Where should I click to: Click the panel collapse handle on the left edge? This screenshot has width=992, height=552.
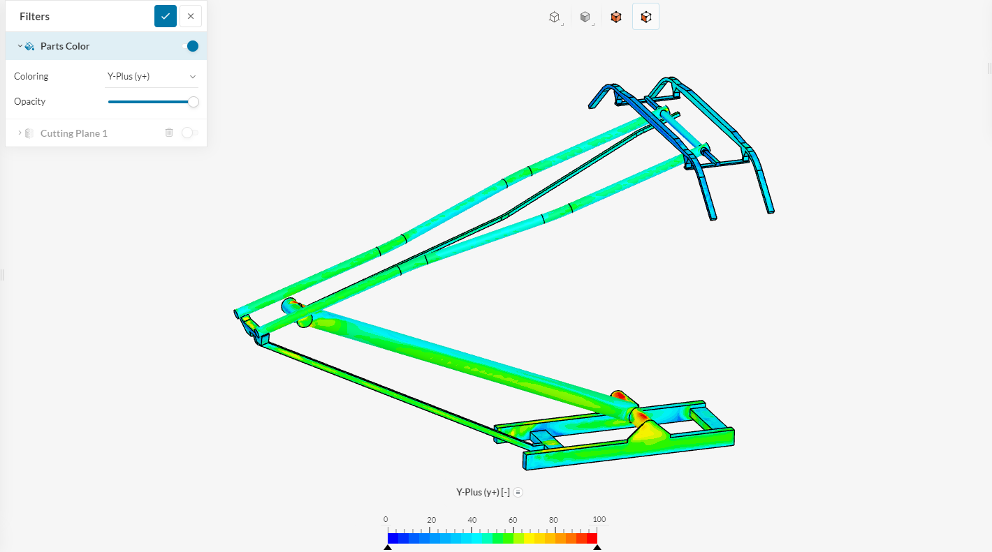2,275
